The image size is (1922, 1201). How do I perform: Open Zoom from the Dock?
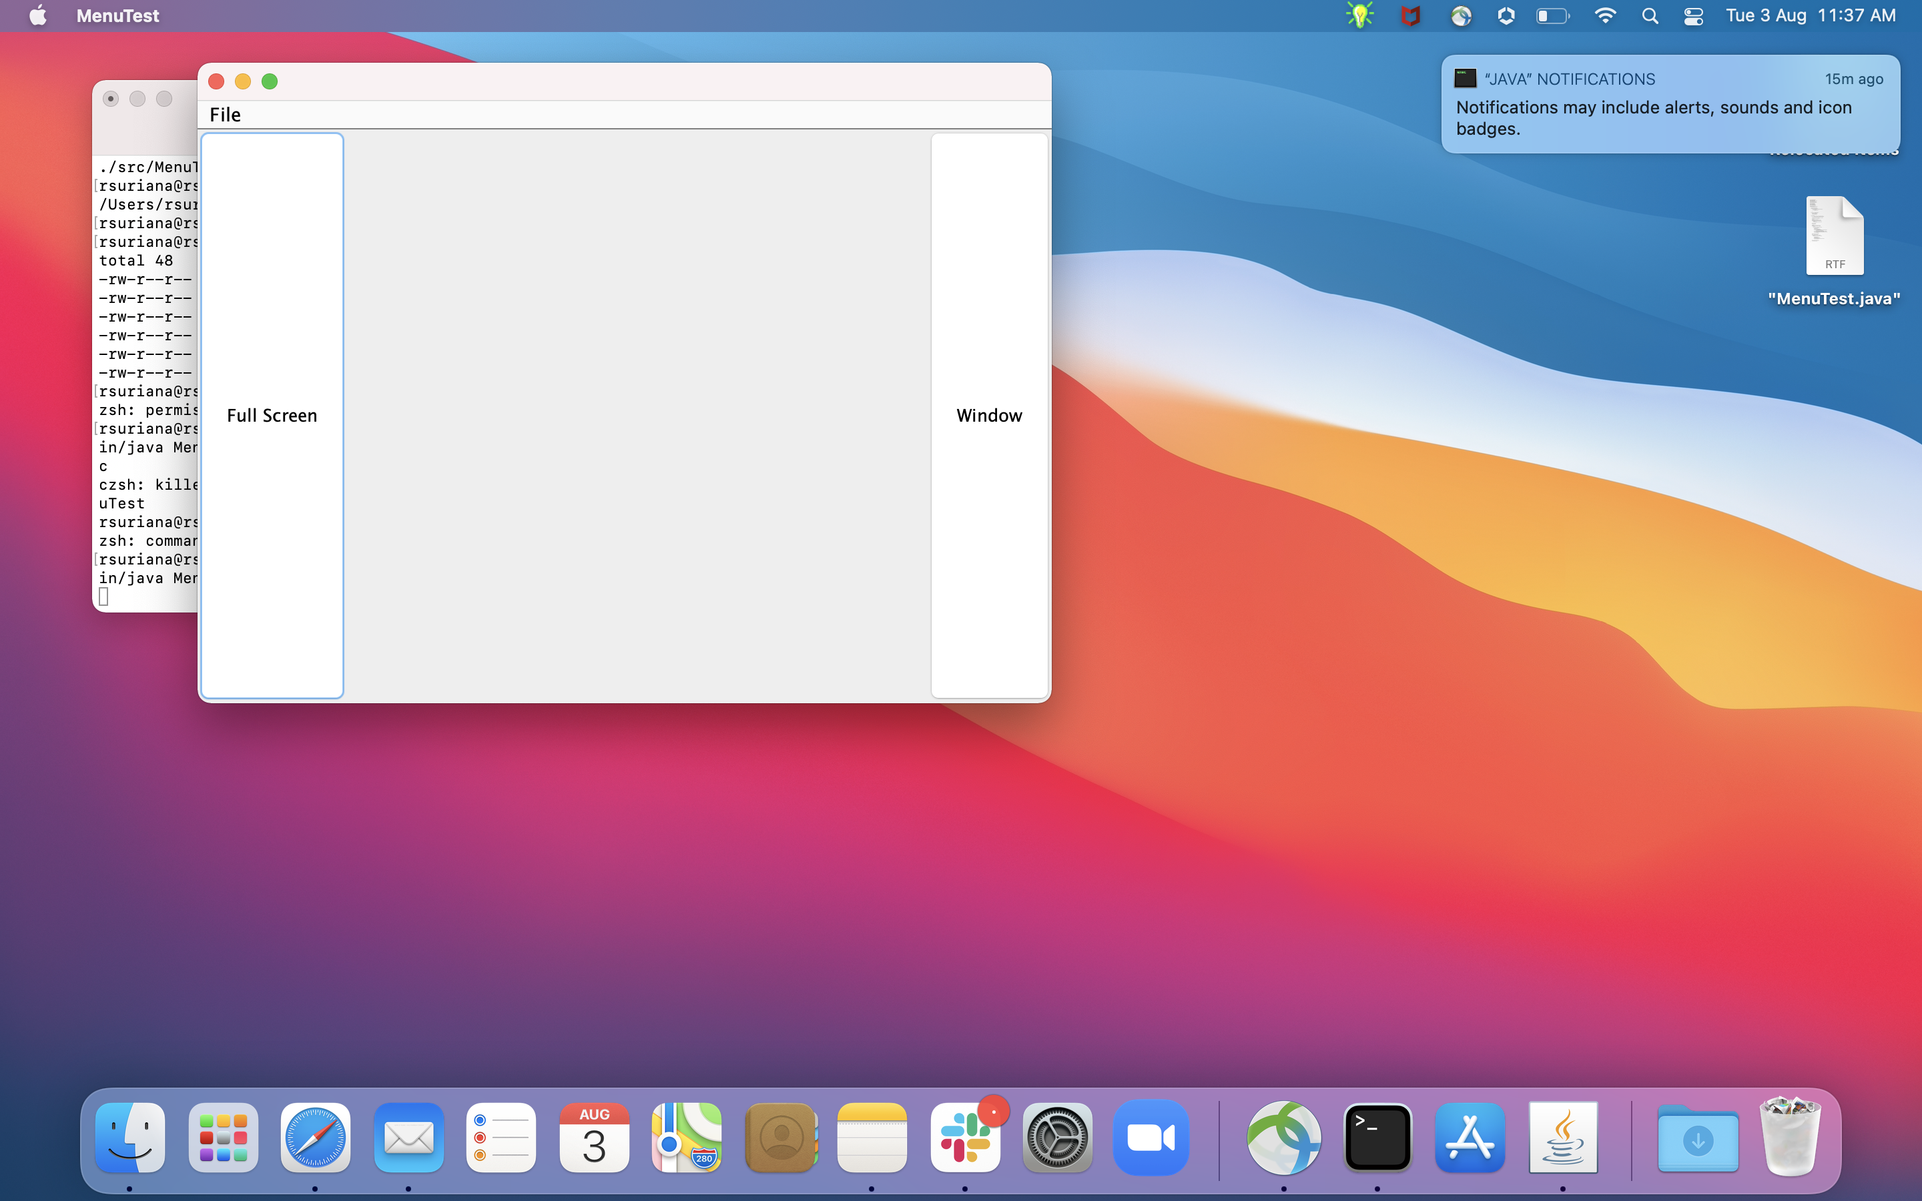point(1151,1138)
